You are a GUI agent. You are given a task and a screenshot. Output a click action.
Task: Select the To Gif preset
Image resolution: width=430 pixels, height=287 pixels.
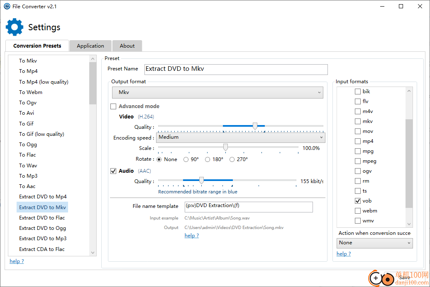(x=26, y=124)
